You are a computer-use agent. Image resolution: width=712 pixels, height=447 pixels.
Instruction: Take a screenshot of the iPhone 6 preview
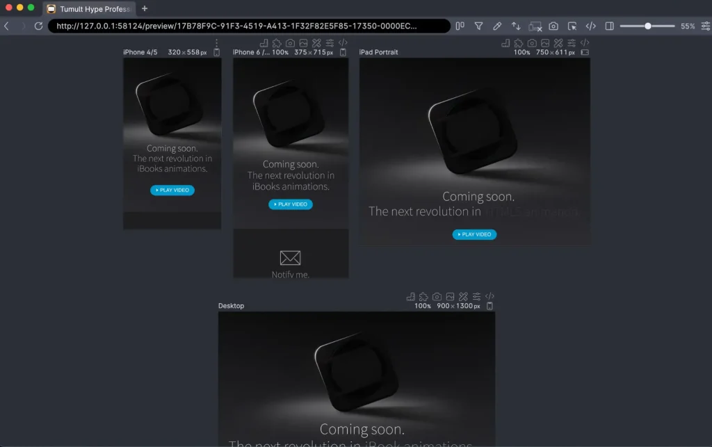click(x=291, y=42)
